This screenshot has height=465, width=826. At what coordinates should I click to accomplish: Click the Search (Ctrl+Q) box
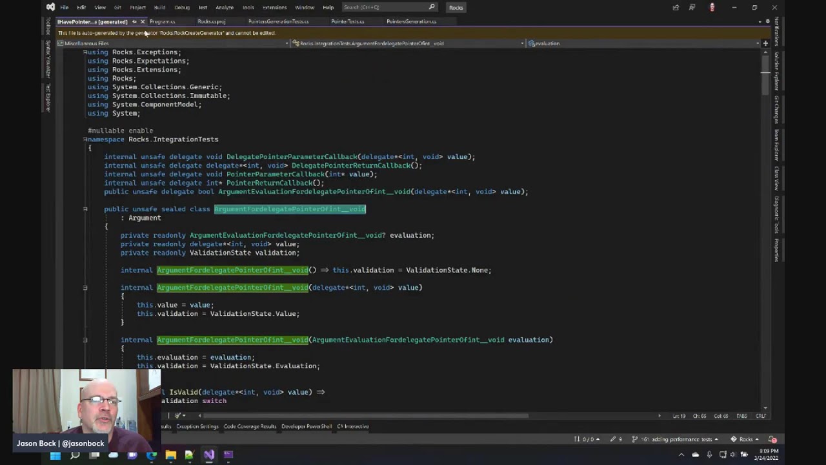click(389, 7)
